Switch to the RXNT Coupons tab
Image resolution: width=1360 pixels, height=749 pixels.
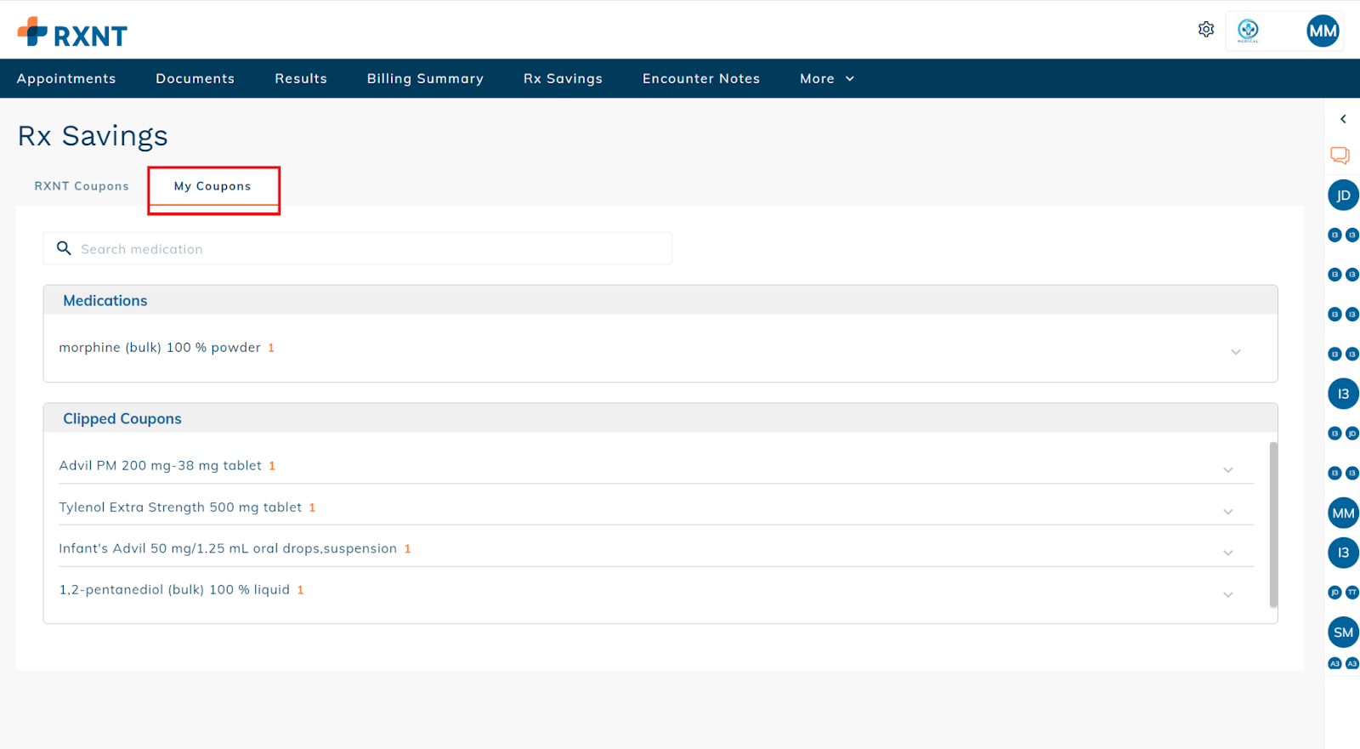(x=82, y=186)
